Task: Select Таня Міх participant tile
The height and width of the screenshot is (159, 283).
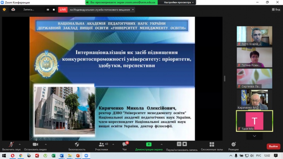Action: 254,121
